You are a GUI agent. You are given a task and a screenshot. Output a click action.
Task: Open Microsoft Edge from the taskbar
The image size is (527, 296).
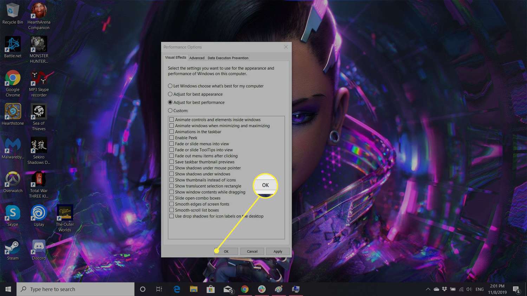pyautogui.click(x=177, y=289)
